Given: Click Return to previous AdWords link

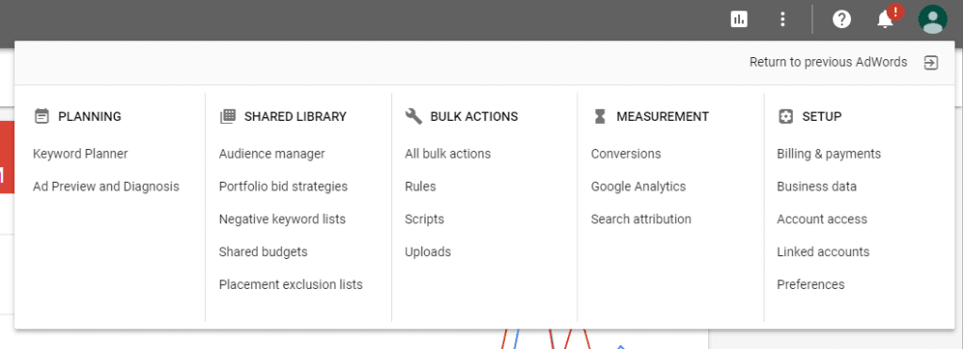Looking at the screenshot, I should [828, 62].
